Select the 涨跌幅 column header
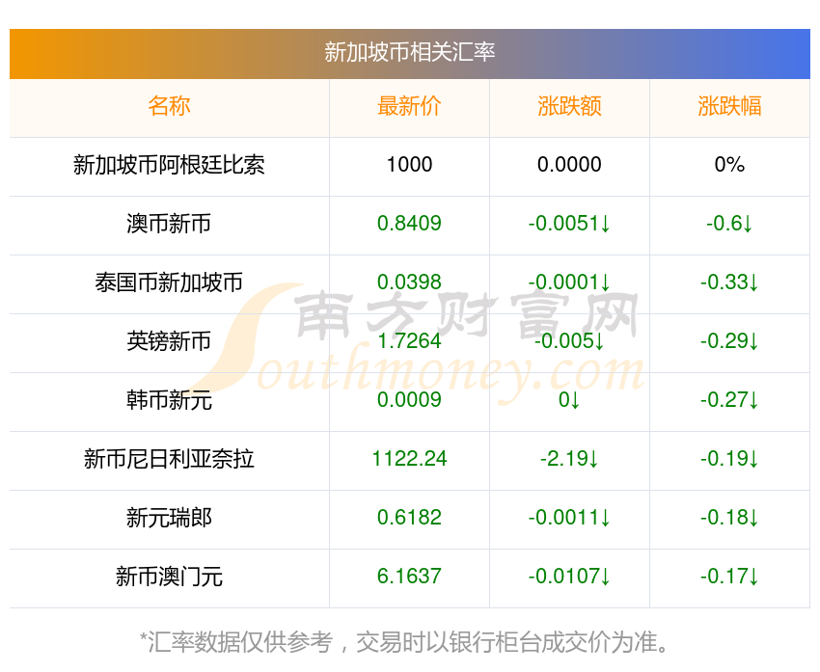The width and height of the screenshot is (820, 672). (x=729, y=106)
